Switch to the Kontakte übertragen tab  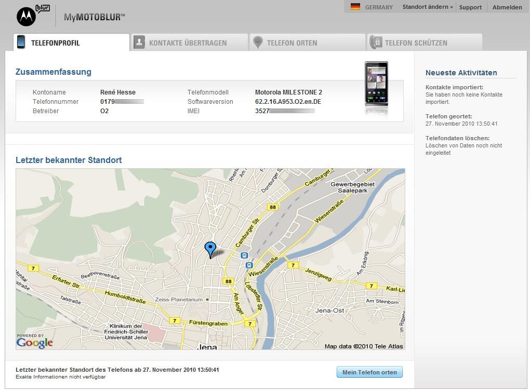[189, 43]
